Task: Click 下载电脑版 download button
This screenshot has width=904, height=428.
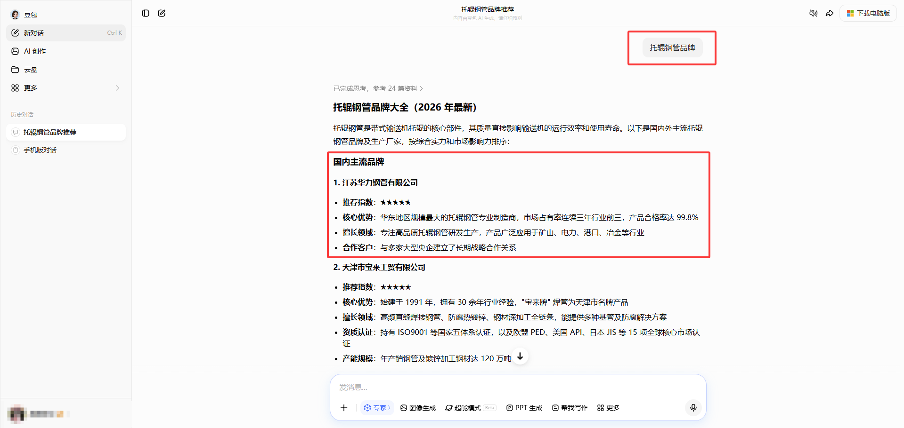Action: (868, 13)
